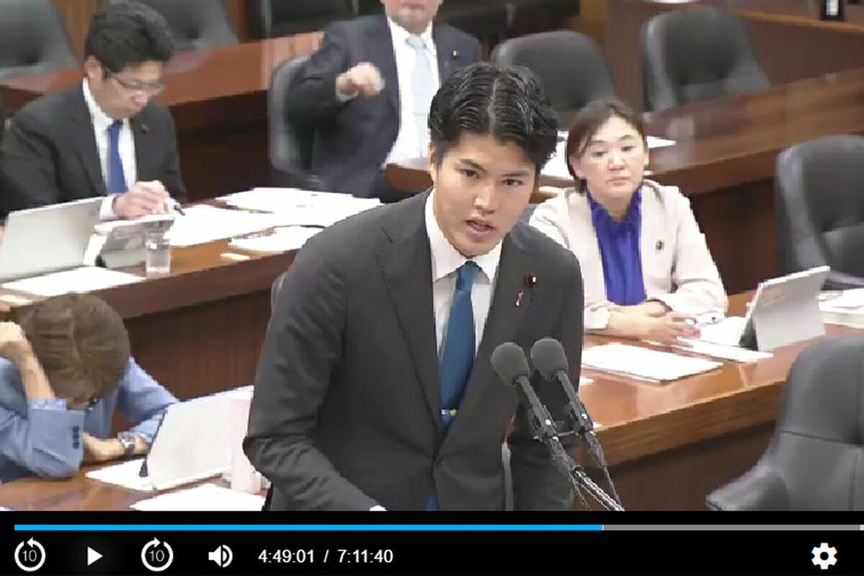
Task: Click the tablet on the right desk
Action: pos(785,310)
